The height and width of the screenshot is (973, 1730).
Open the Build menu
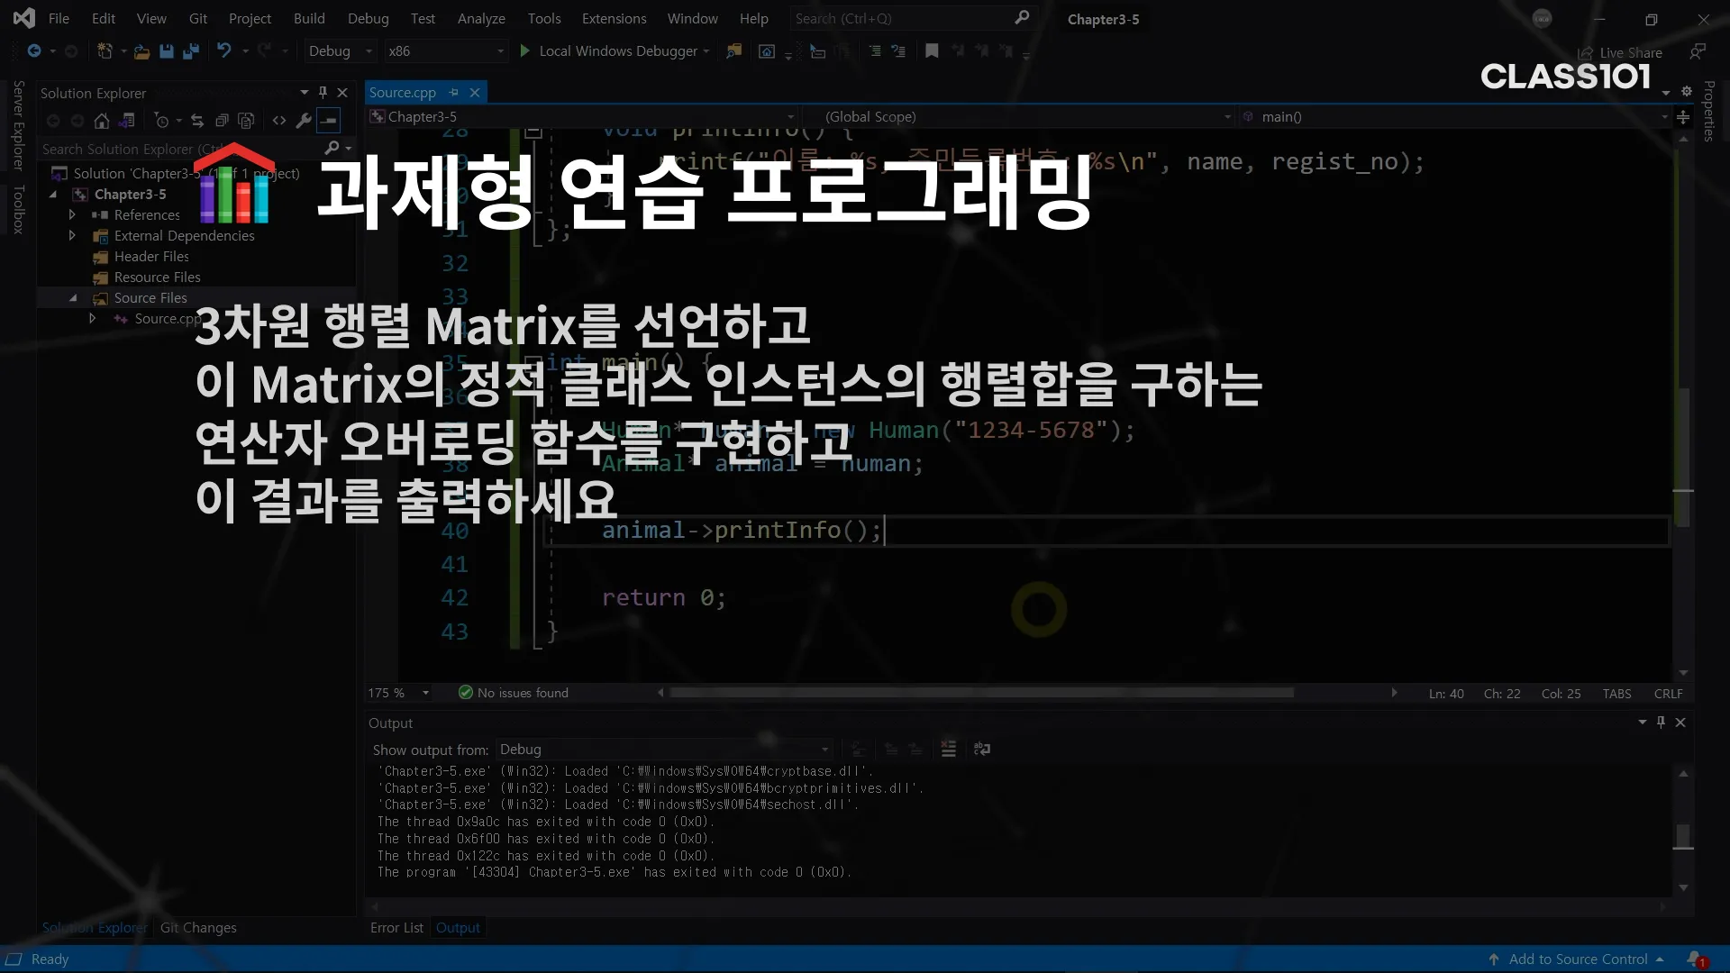(308, 18)
